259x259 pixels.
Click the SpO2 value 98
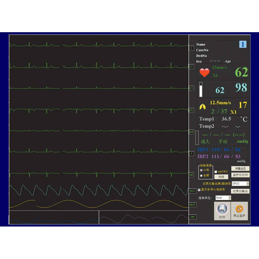241,87
